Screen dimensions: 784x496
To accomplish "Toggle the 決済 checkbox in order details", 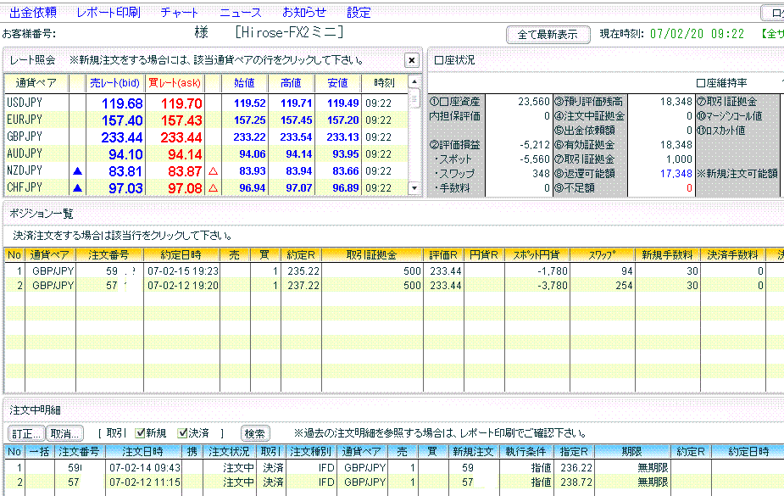I will (x=183, y=433).
